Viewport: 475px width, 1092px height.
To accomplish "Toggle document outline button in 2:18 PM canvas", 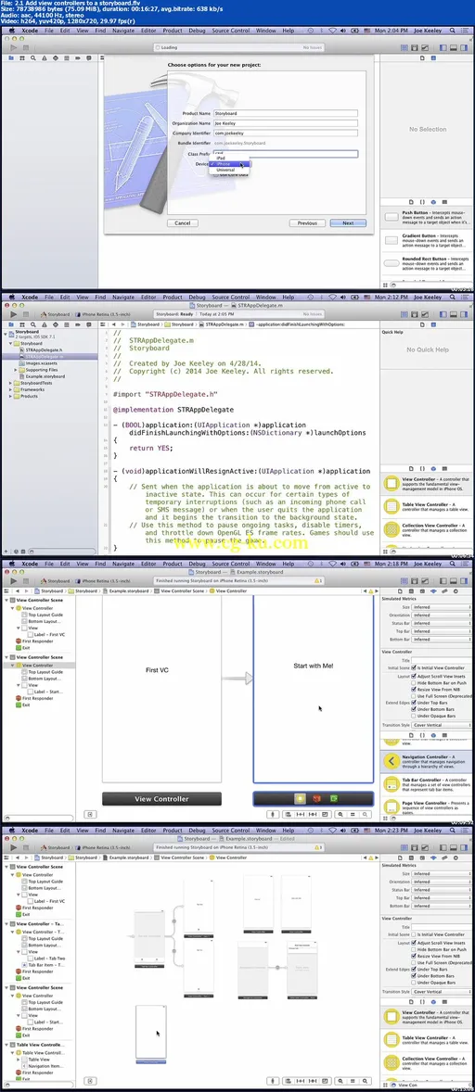I will point(90,813).
